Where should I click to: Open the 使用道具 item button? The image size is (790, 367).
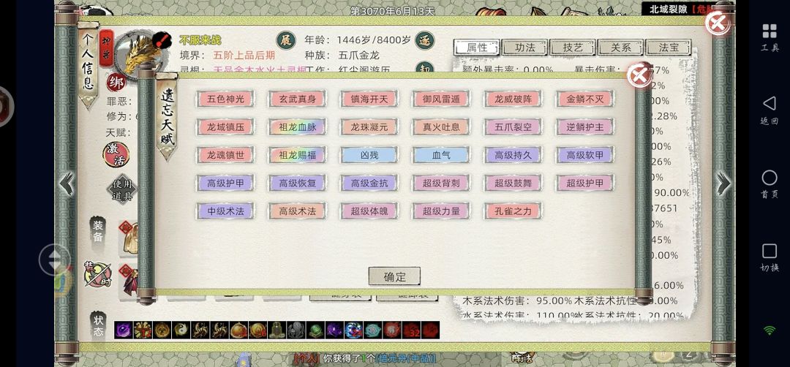(121, 190)
